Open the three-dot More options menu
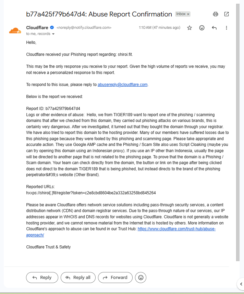This screenshot has height=294, width=244. coord(227,28)
